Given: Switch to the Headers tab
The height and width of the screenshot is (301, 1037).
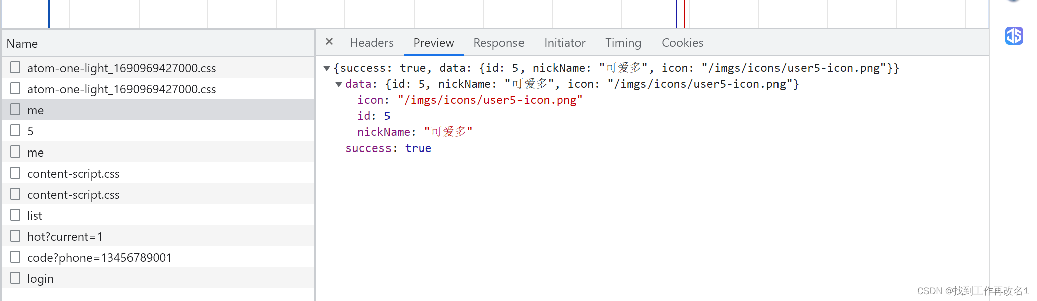Looking at the screenshot, I should coord(372,43).
